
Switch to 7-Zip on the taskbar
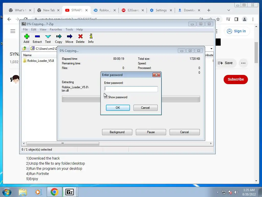click(x=70, y=192)
